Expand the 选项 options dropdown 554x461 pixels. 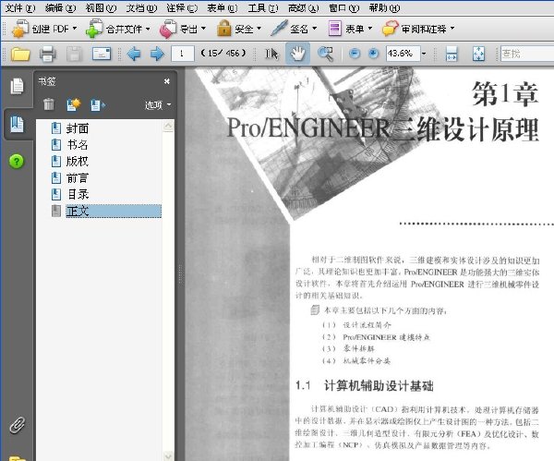click(158, 105)
